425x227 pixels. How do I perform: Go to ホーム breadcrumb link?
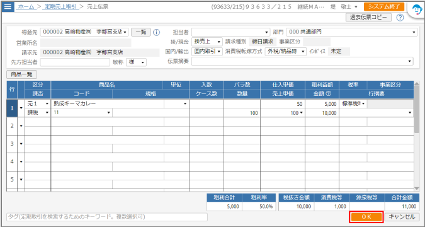[26, 7]
